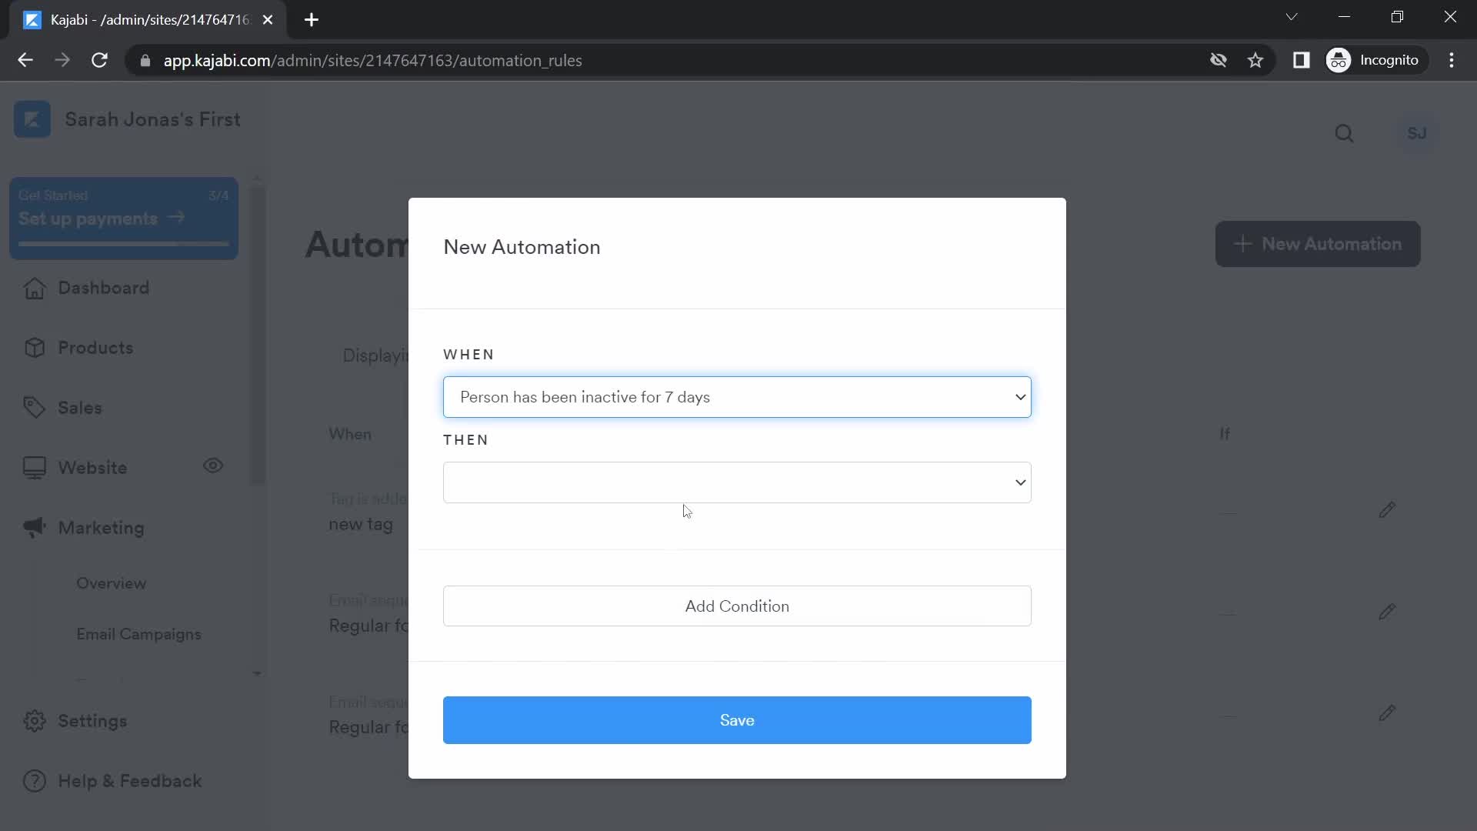
Task: Reload the page
Action: (99, 60)
